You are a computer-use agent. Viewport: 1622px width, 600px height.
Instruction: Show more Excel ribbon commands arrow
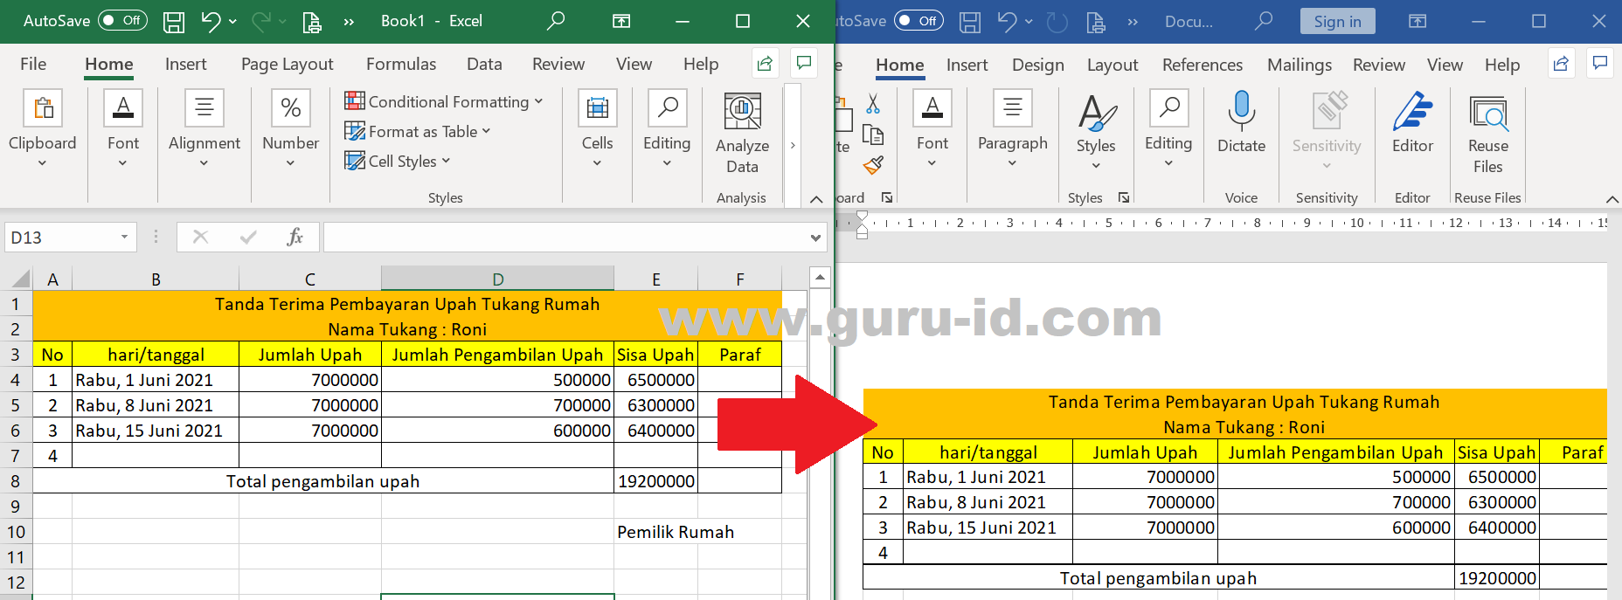tap(793, 145)
